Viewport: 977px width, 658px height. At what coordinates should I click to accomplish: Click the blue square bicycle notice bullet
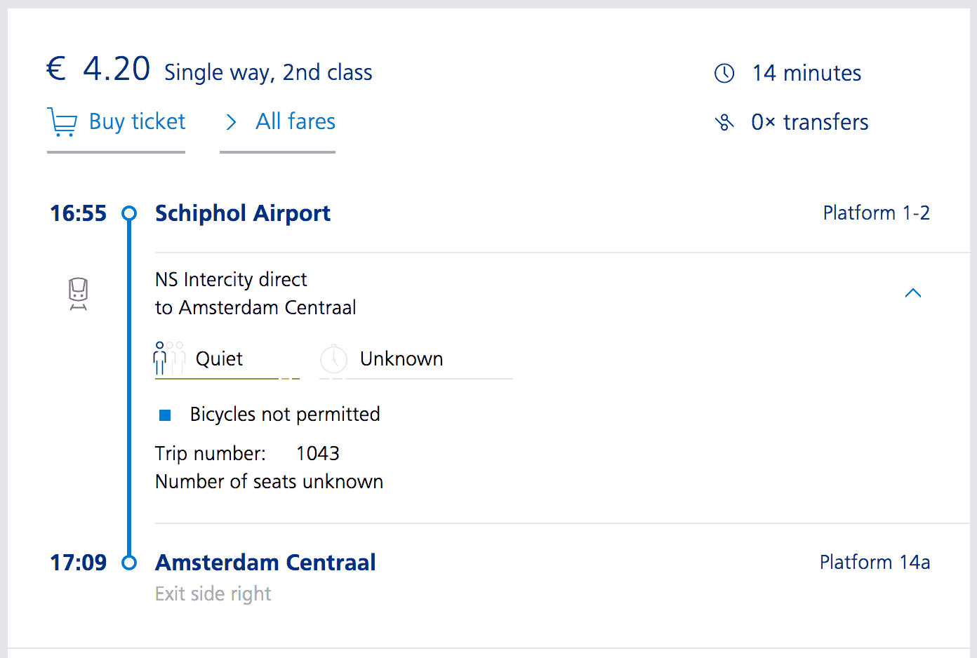[165, 415]
